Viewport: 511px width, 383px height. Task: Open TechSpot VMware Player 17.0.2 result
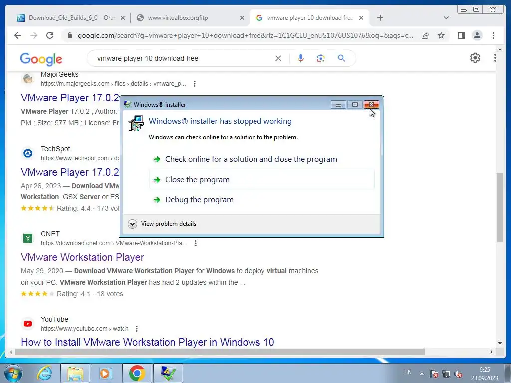coord(70,172)
